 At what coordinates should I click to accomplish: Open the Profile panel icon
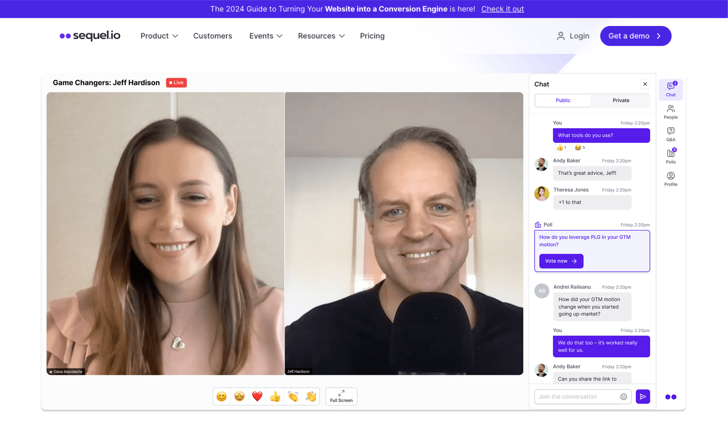click(671, 179)
